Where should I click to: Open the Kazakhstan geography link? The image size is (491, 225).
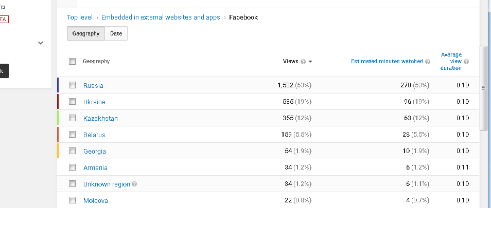click(x=100, y=119)
